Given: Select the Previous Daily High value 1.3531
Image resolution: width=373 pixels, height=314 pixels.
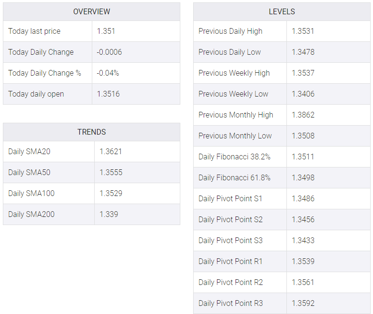Looking at the screenshot, I should pyautogui.click(x=303, y=31).
